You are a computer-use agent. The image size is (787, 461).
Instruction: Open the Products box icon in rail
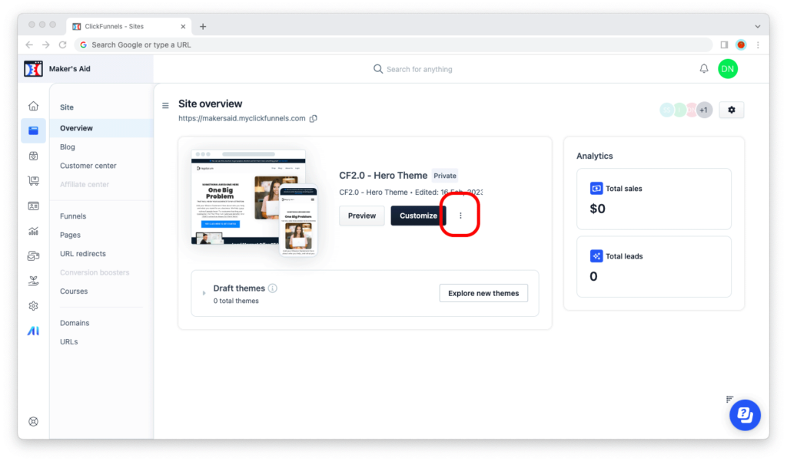[x=34, y=156]
